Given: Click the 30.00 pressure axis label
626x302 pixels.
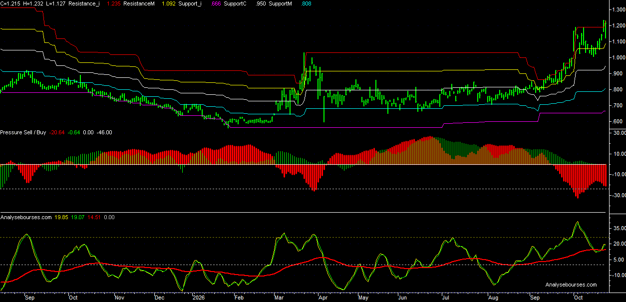Looking at the screenshot, I should [x=620, y=133].
